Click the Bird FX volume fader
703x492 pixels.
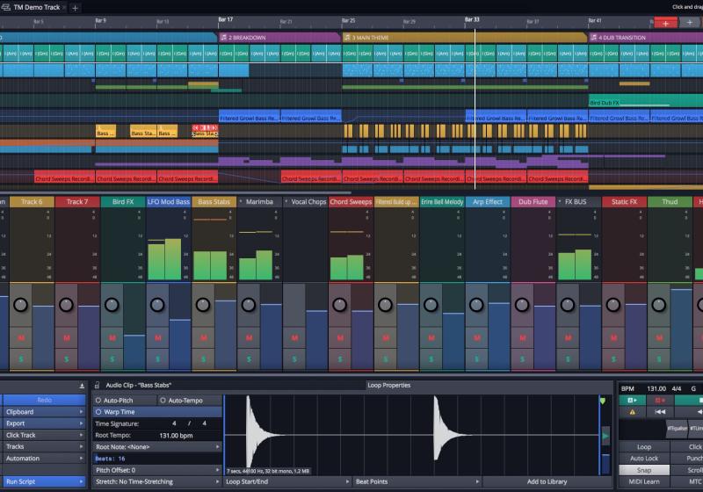click(x=134, y=327)
